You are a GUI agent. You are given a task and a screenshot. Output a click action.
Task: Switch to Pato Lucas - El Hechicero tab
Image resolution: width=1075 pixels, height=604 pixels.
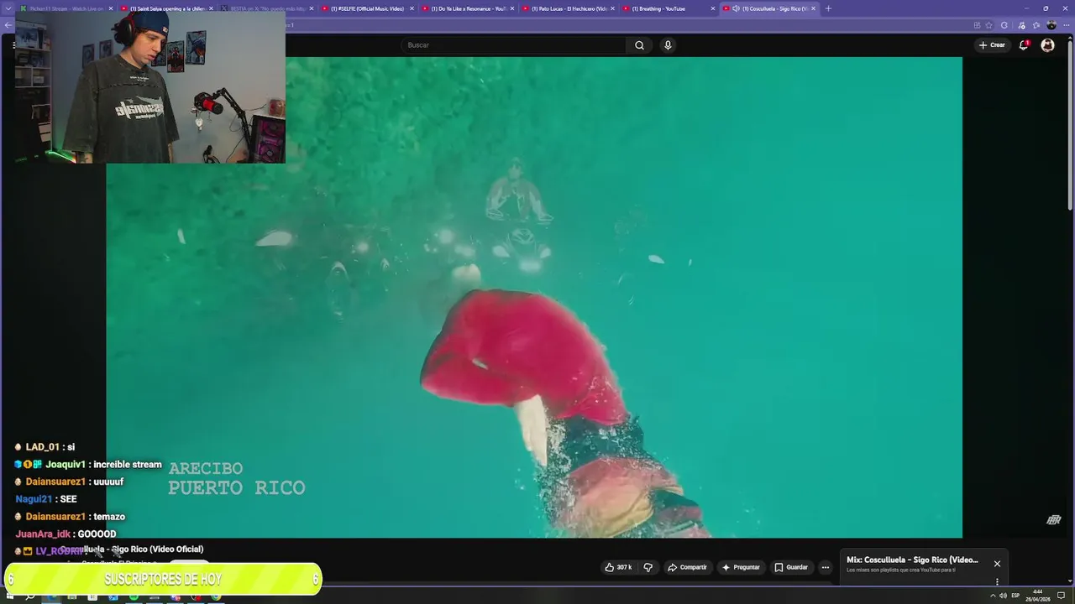[x=569, y=8]
